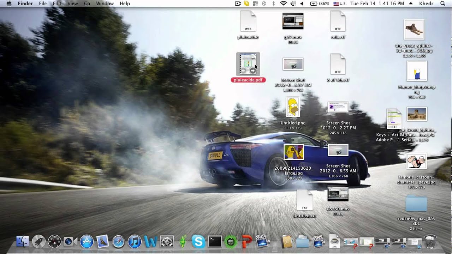Screen dimensions: 452x254
Task: Open the View menu
Action: (x=73, y=4)
